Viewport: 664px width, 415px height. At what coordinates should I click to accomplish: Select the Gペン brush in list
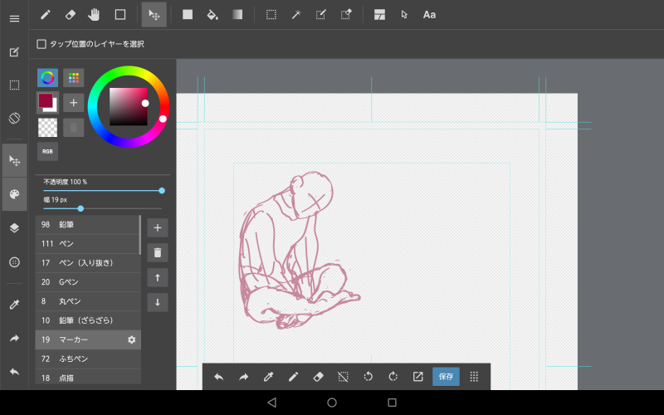point(87,281)
